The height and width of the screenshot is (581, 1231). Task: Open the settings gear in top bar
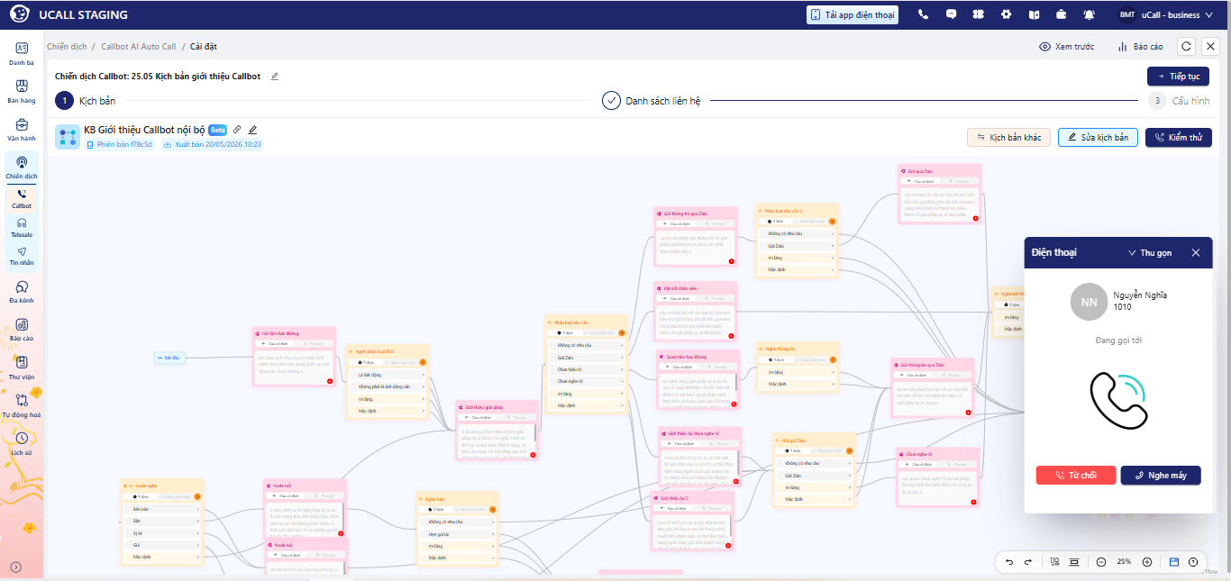coord(1007,14)
